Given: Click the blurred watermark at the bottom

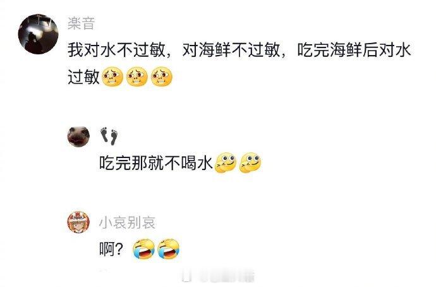Looking at the screenshot, I should pyautogui.click(x=218, y=276).
